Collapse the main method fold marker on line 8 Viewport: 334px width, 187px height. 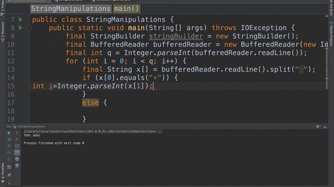coord(29,28)
